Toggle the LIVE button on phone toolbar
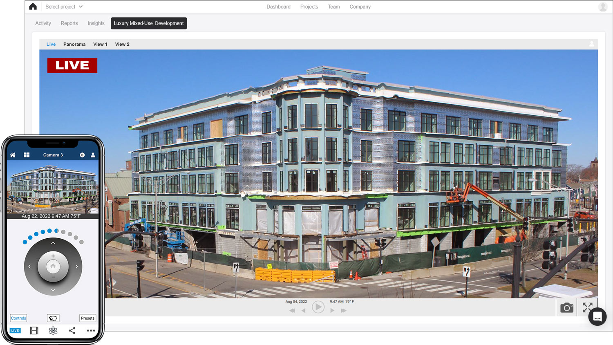Screen dimensions: 613x345 coord(15,331)
